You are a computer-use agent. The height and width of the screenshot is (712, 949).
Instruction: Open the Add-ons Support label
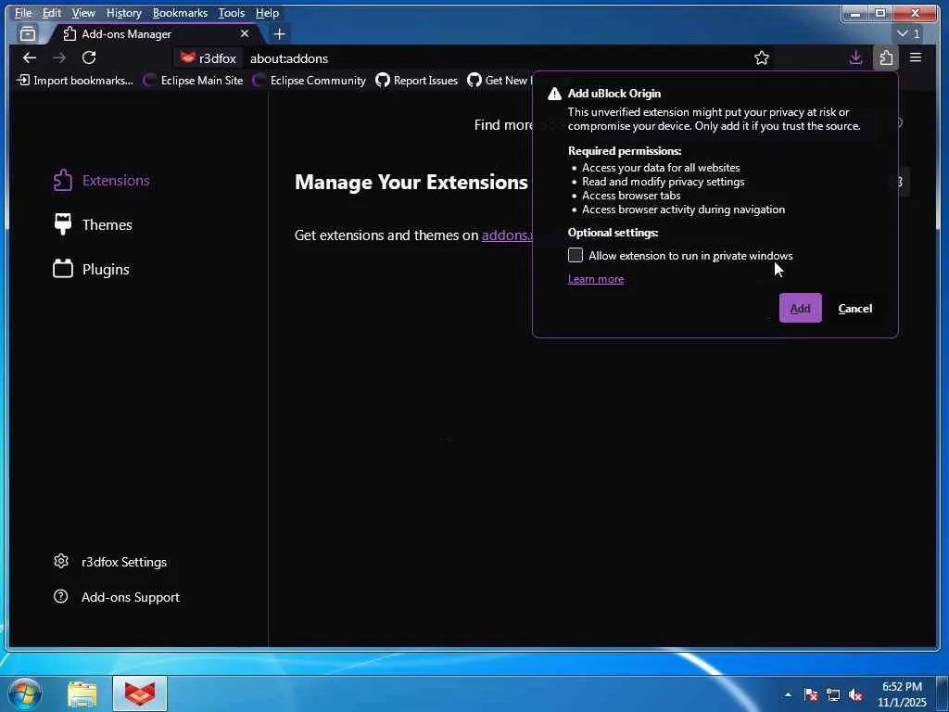131,597
